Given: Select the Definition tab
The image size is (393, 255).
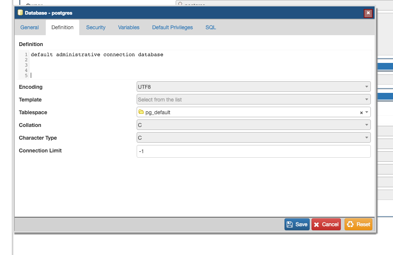Looking at the screenshot, I should (x=62, y=27).
